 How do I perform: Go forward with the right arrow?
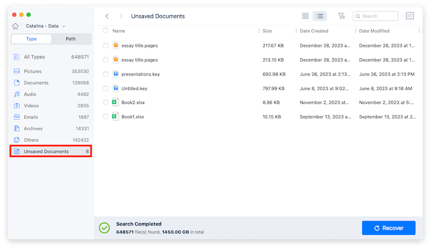tap(121, 16)
